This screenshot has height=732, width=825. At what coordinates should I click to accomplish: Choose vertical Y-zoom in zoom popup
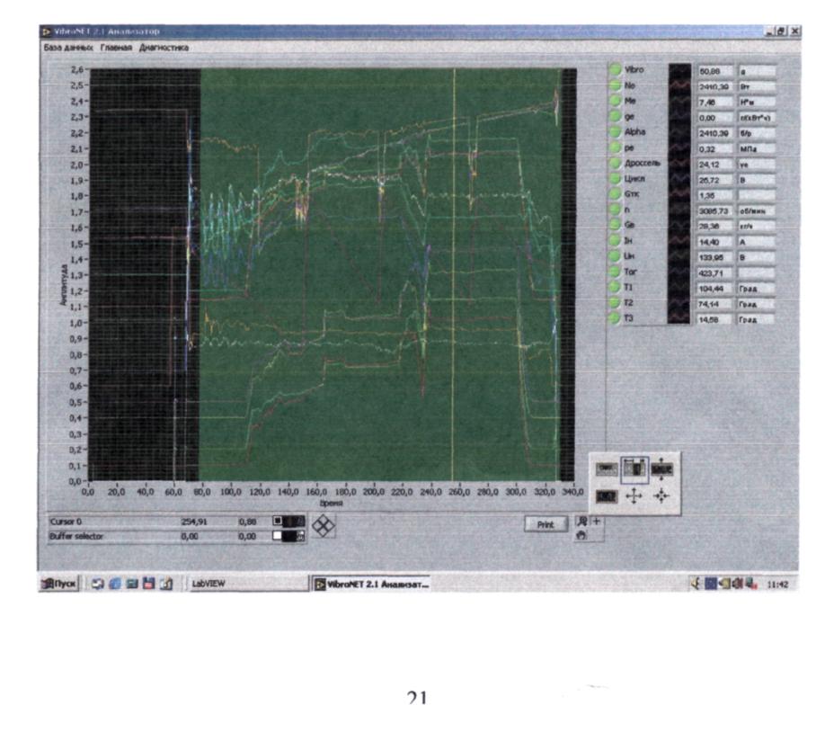tap(662, 469)
